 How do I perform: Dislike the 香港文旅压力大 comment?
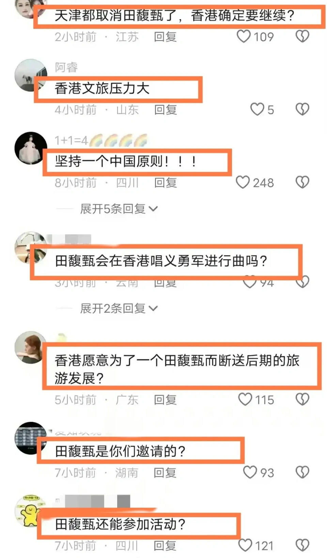pos(302,109)
